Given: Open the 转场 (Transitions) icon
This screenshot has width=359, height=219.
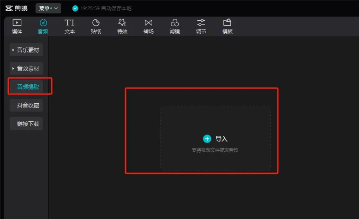Looking at the screenshot, I should click(148, 23).
